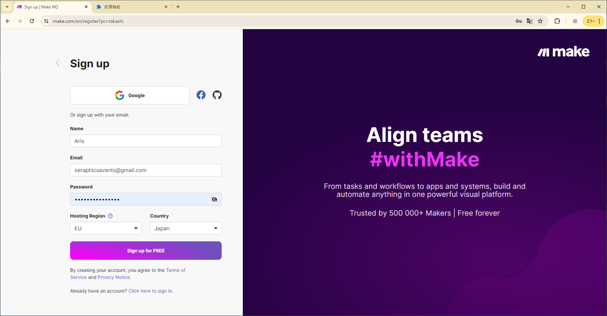View site information icon in address bar

tap(46, 21)
